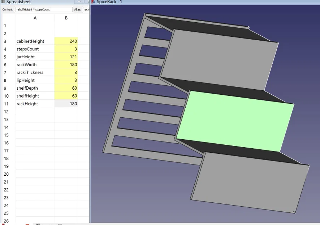The width and height of the screenshot is (320, 225).
Task: Minimize the Spreadsheet subwindow
Action: [79, 1]
